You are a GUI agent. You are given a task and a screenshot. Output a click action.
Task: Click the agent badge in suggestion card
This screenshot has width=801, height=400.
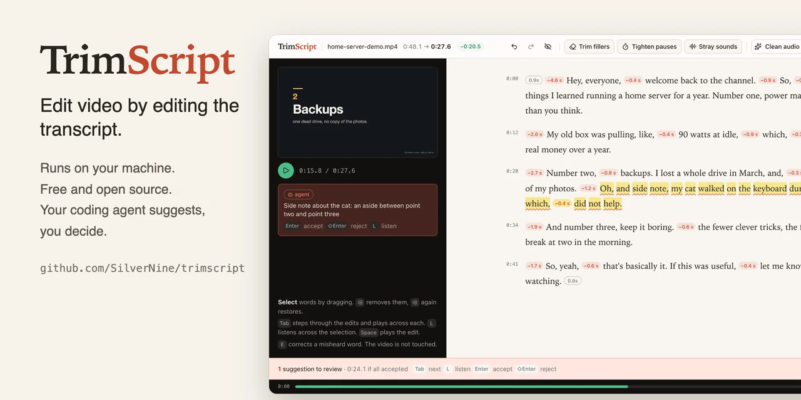pos(298,194)
